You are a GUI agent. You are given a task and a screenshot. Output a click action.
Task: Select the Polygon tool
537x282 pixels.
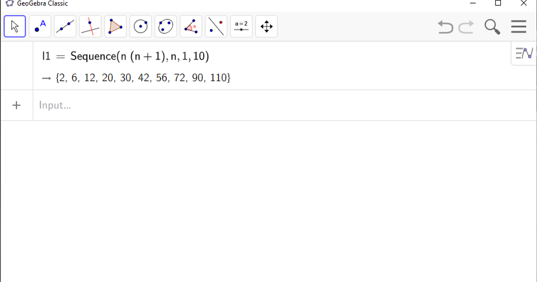point(115,26)
